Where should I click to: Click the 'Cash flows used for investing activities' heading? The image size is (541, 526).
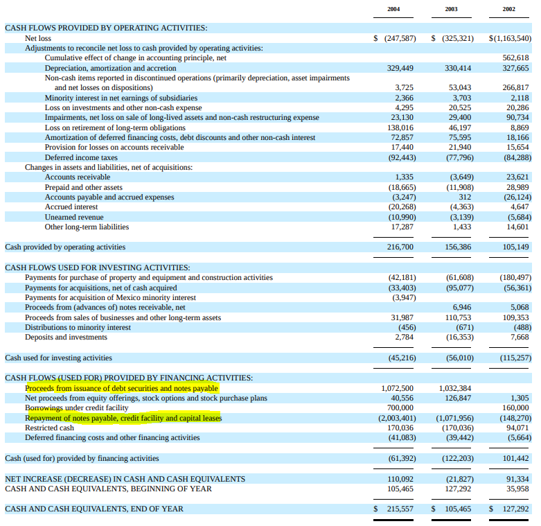(x=97, y=268)
